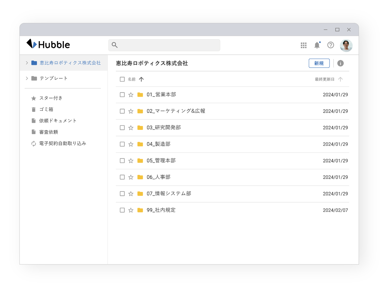Check the select-all checkbox in header

pos(122,79)
